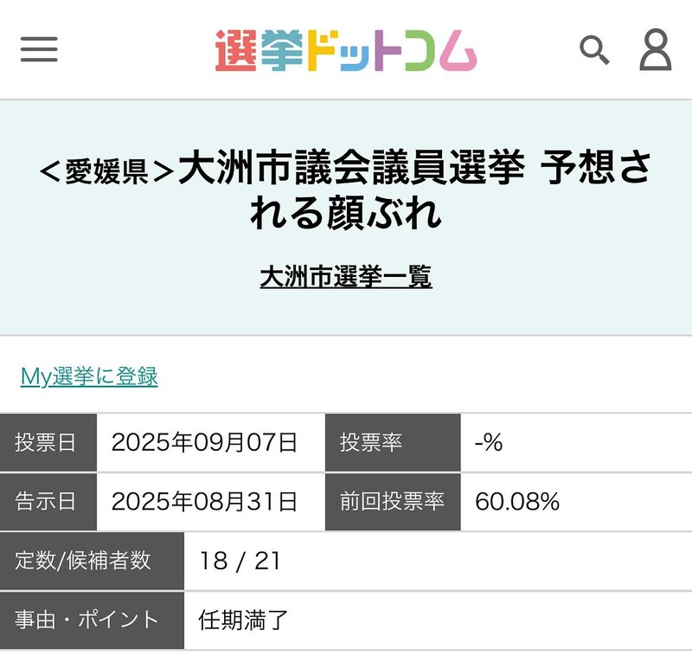The height and width of the screenshot is (662, 692).
Task: Open search with the magnifier icon
Action: click(x=594, y=50)
